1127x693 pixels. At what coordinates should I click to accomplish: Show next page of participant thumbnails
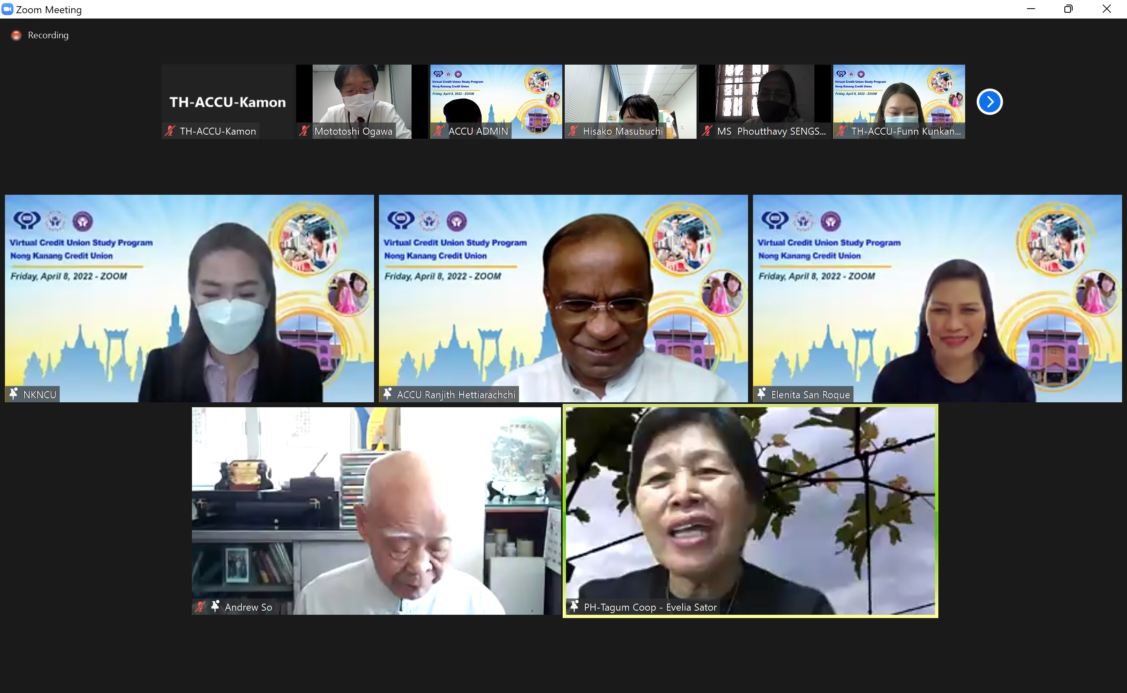[x=989, y=102]
